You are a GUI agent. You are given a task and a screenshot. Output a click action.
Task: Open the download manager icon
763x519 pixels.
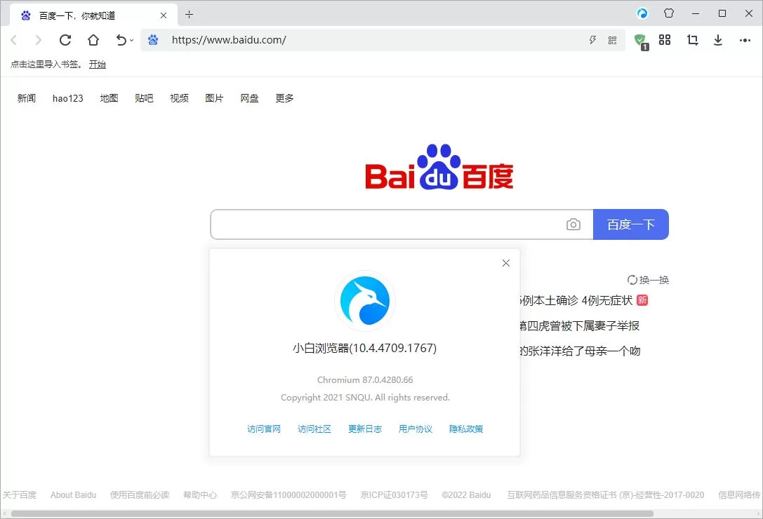(x=717, y=40)
